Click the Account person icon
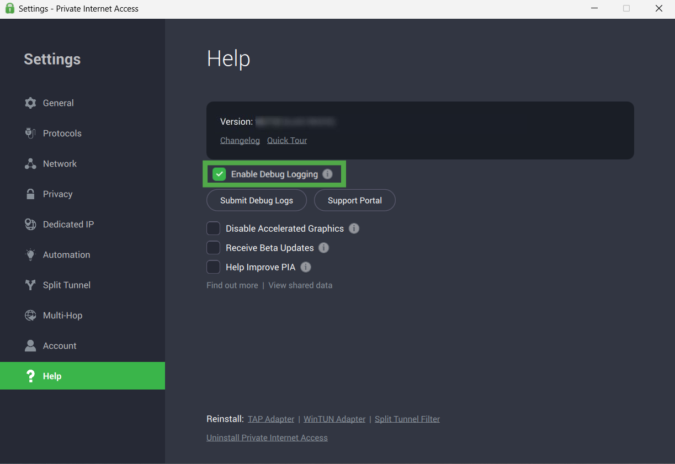 30,346
